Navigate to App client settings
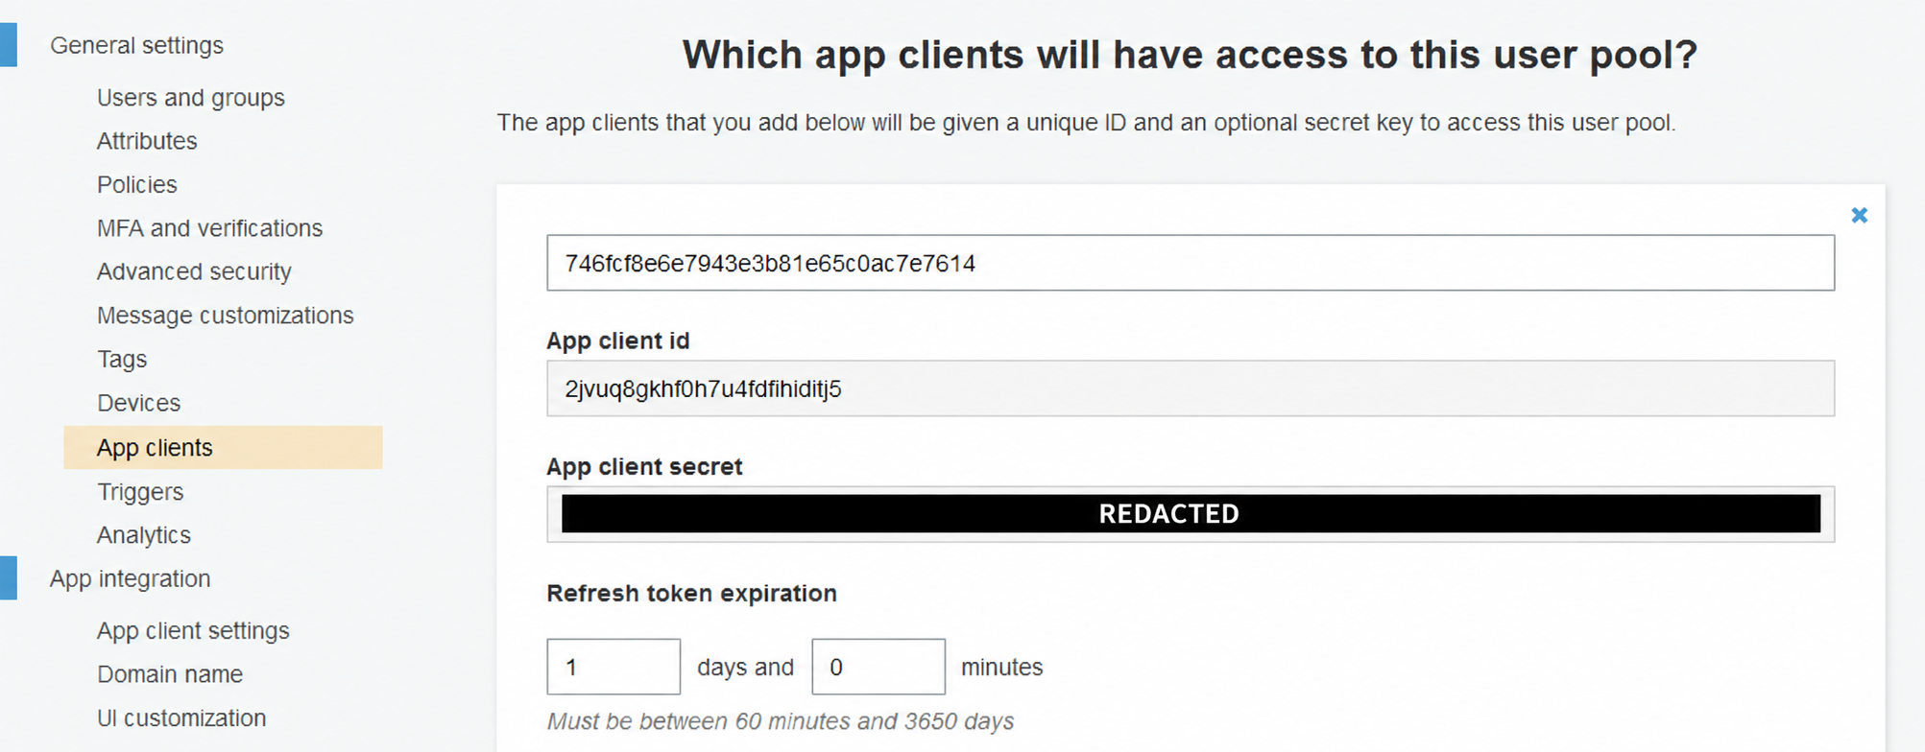Screen dimensions: 1925x752 193,631
